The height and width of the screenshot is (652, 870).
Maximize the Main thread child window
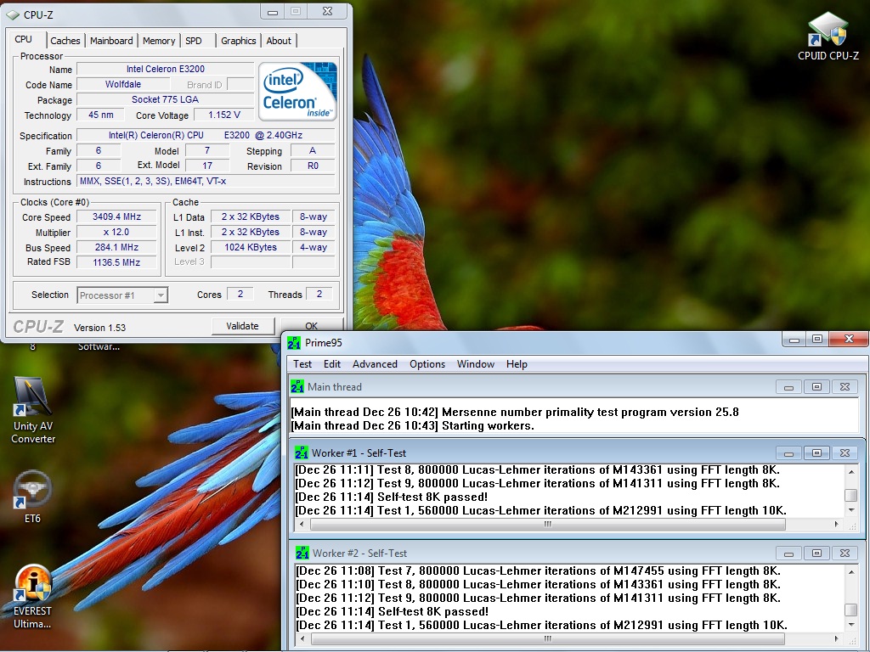[816, 387]
